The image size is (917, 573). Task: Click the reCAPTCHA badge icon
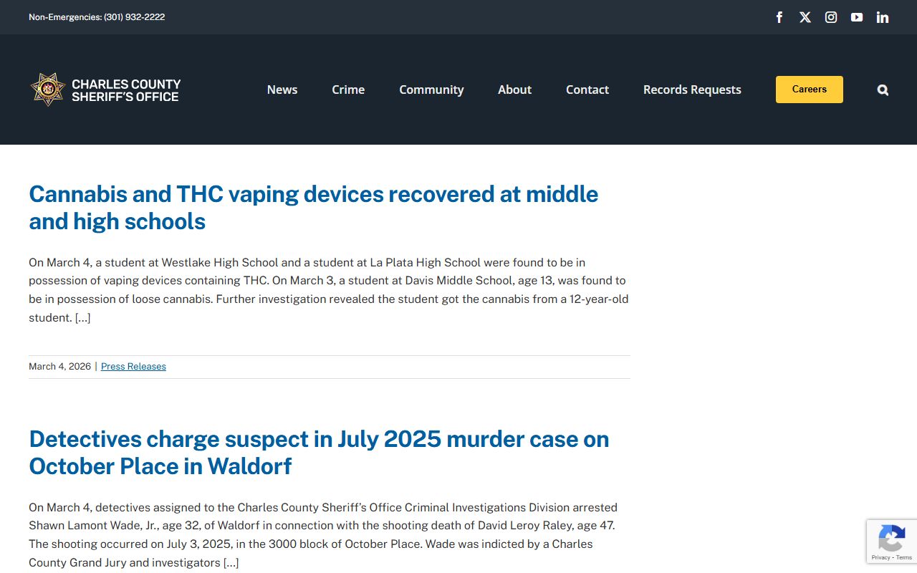[x=891, y=537]
